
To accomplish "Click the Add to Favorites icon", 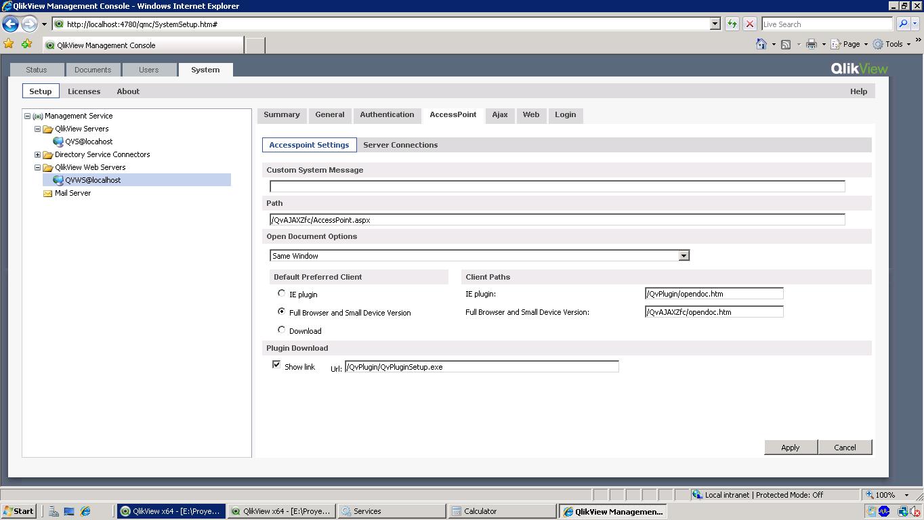I will tap(27, 44).
